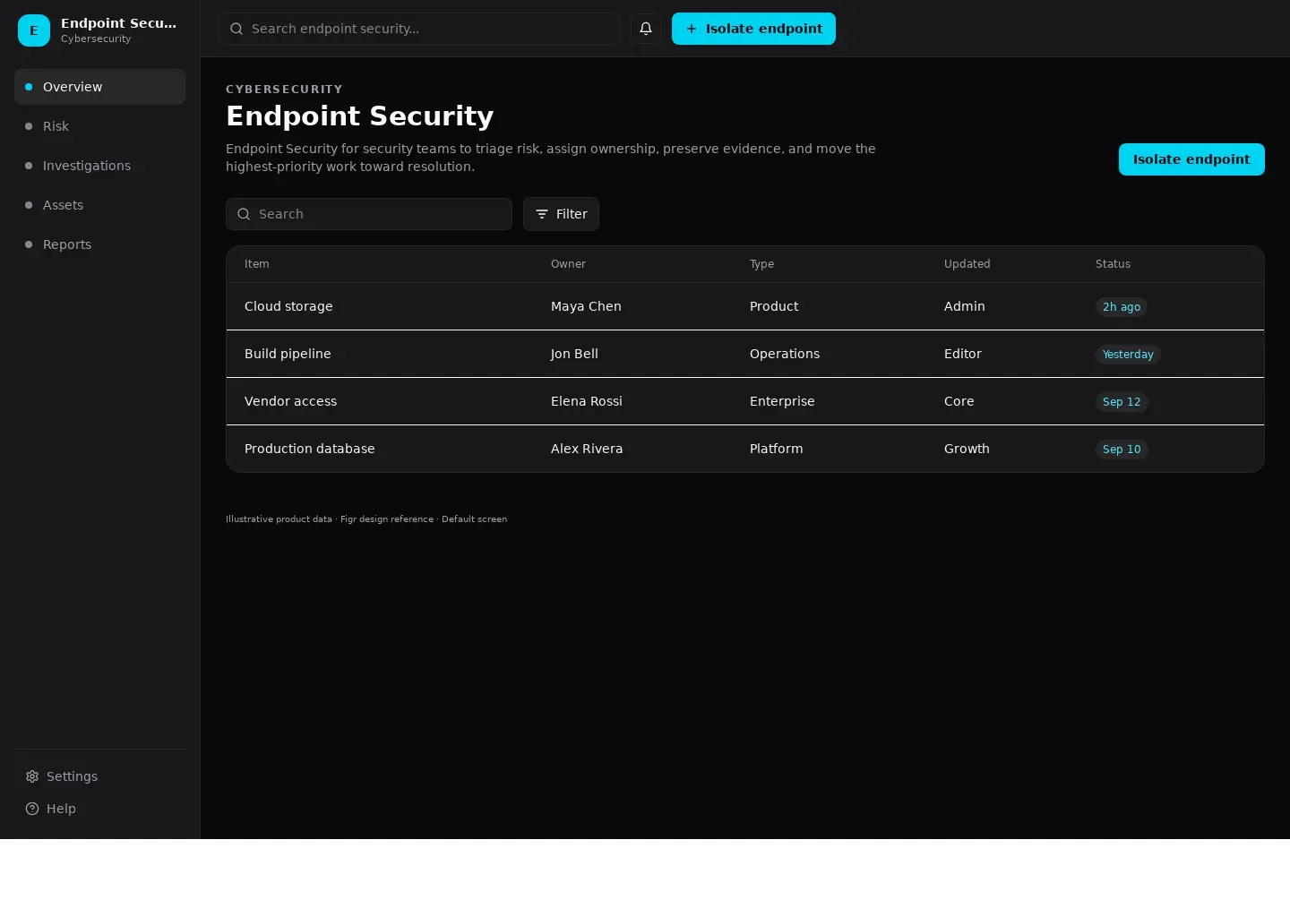Click the Type column header
This screenshot has width=1290, height=917.
761,264
